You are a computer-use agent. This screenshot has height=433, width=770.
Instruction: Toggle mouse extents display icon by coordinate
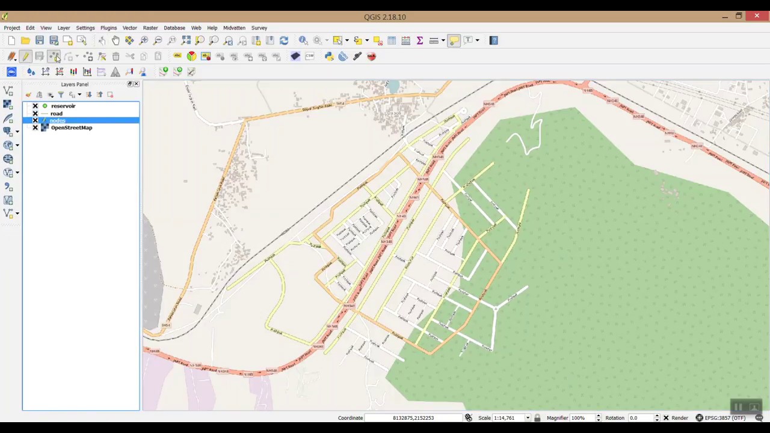(469, 418)
